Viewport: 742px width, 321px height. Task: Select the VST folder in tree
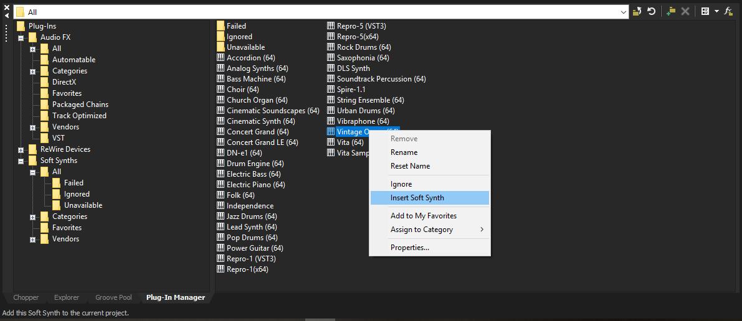coord(52,138)
